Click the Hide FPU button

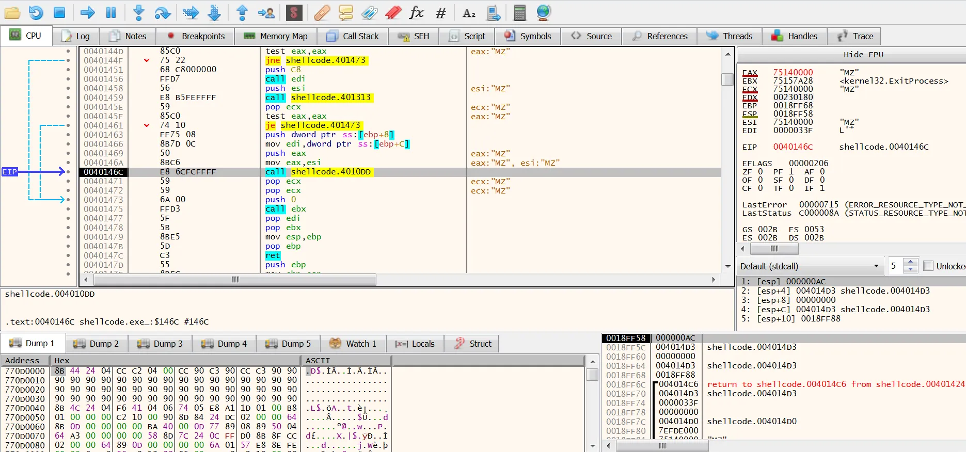click(x=863, y=55)
